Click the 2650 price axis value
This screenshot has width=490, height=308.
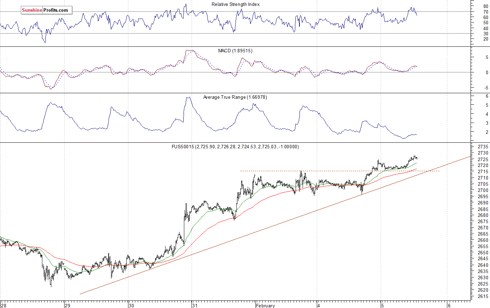[483, 253]
